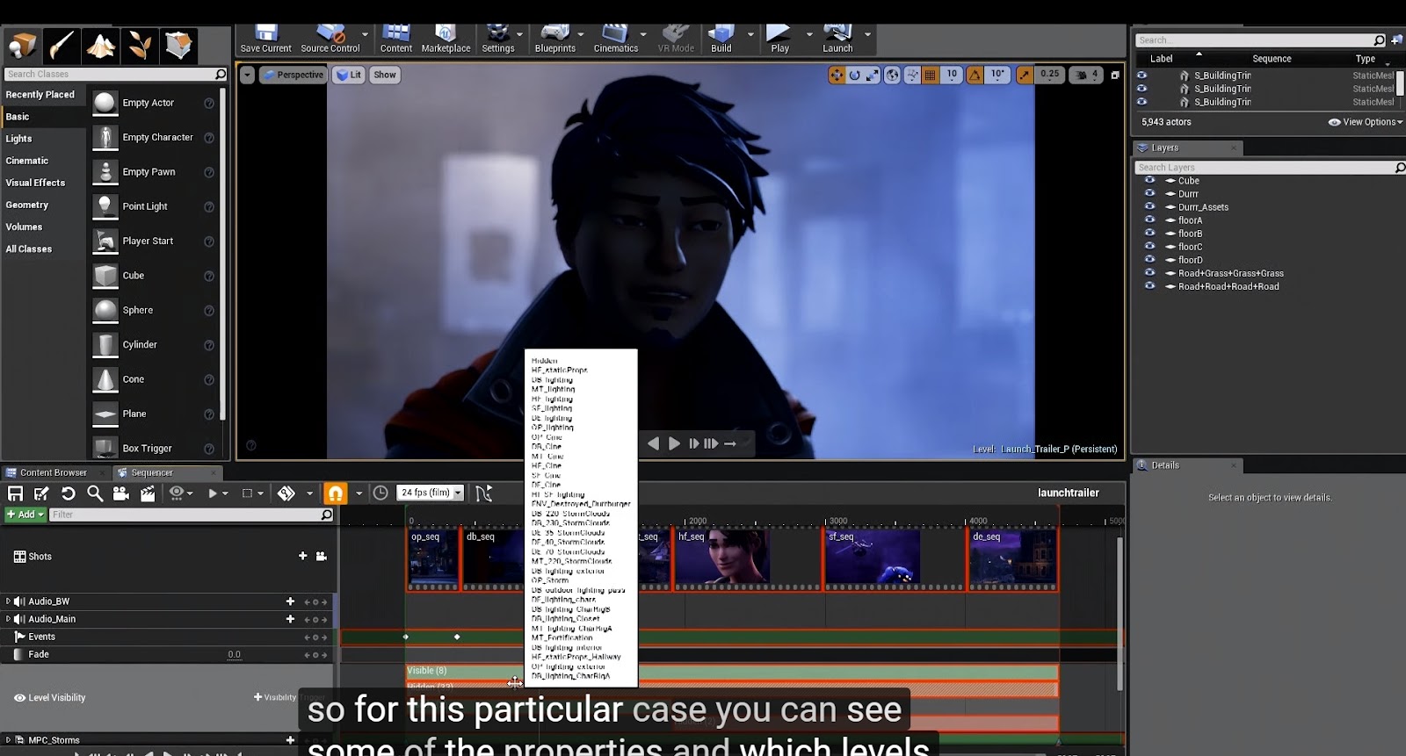Open Source Control toolbar button

(330, 40)
